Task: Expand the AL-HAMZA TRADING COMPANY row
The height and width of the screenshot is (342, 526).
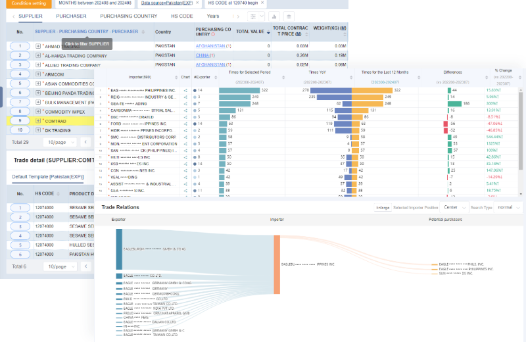Action: tap(38, 56)
